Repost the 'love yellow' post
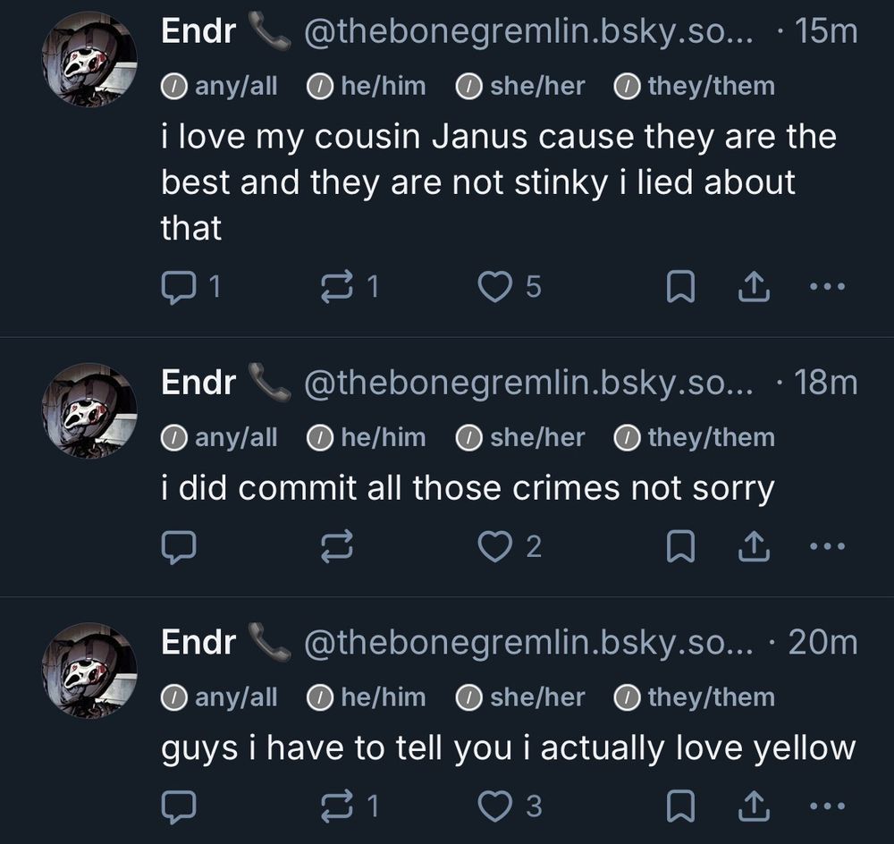Image resolution: width=894 pixels, height=844 pixels. click(337, 806)
